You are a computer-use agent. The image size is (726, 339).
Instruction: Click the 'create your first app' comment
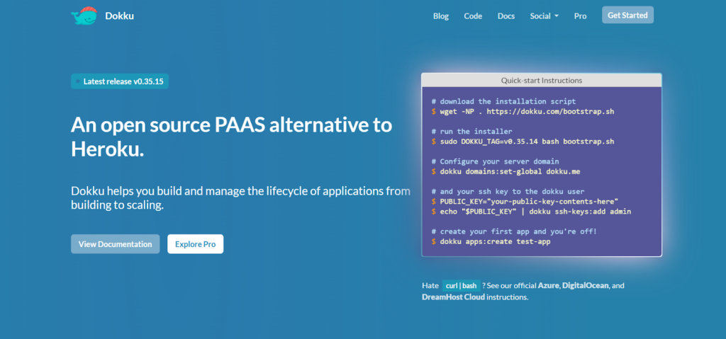514,231
